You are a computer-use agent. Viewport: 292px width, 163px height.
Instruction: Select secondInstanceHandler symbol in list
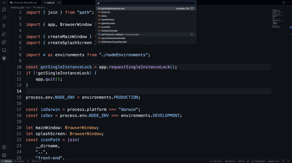click(146, 38)
